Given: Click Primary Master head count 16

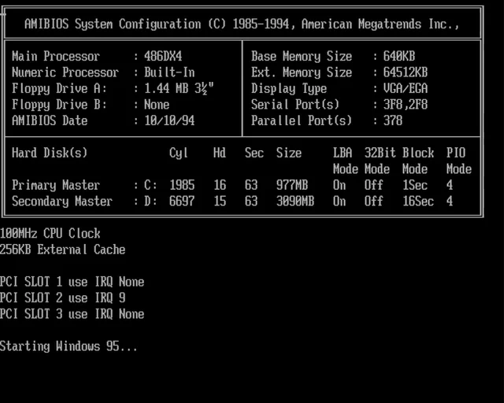Looking at the screenshot, I should click(220, 186).
